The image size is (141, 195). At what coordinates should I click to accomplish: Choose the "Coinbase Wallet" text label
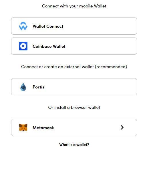[x=49, y=46]
